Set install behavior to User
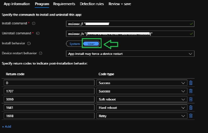Image resolution: width=208 pixels, height=133 pixels. tap(91, 44)
